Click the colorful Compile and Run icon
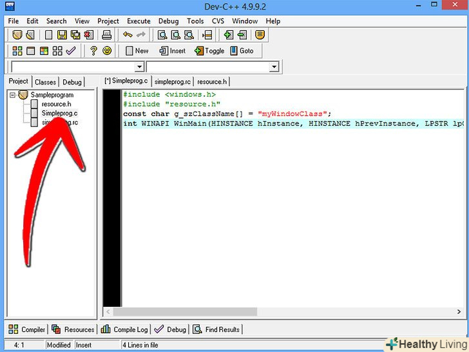 tap(44, 50)
